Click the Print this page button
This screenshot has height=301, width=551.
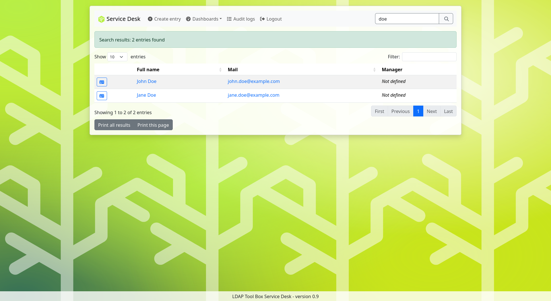[x=153, y=125]
